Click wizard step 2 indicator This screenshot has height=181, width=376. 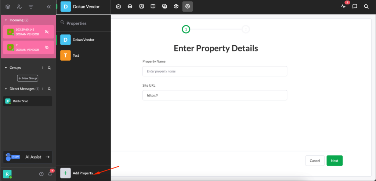click(x=246, y=29)
